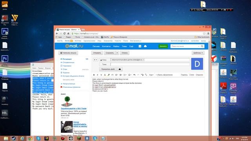
Task: Open the Calendar icon in Mail.ru header
Action: 140,46
